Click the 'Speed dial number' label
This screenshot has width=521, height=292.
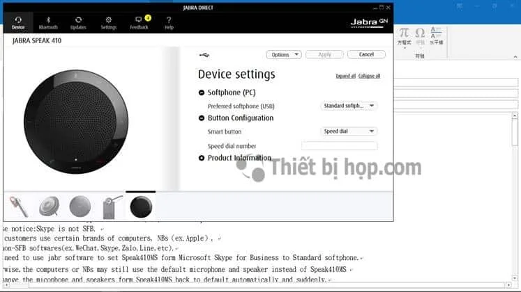(232, 146)
